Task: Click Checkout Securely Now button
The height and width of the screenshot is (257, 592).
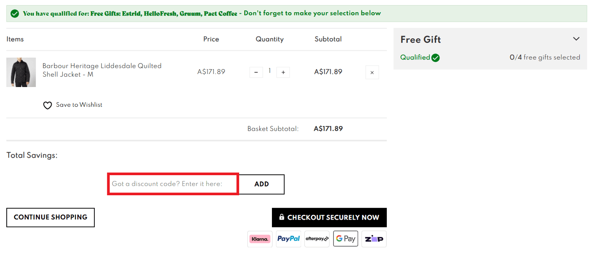Action: 329,217
